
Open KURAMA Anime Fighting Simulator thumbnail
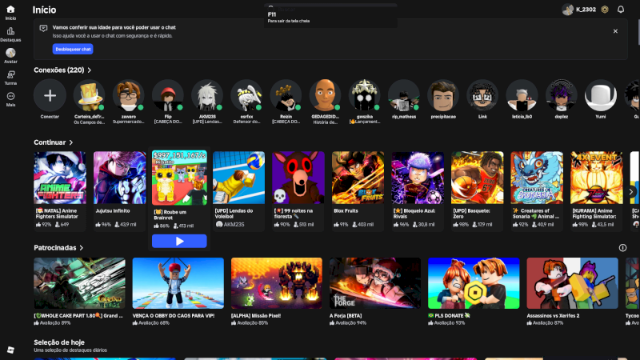596,178
